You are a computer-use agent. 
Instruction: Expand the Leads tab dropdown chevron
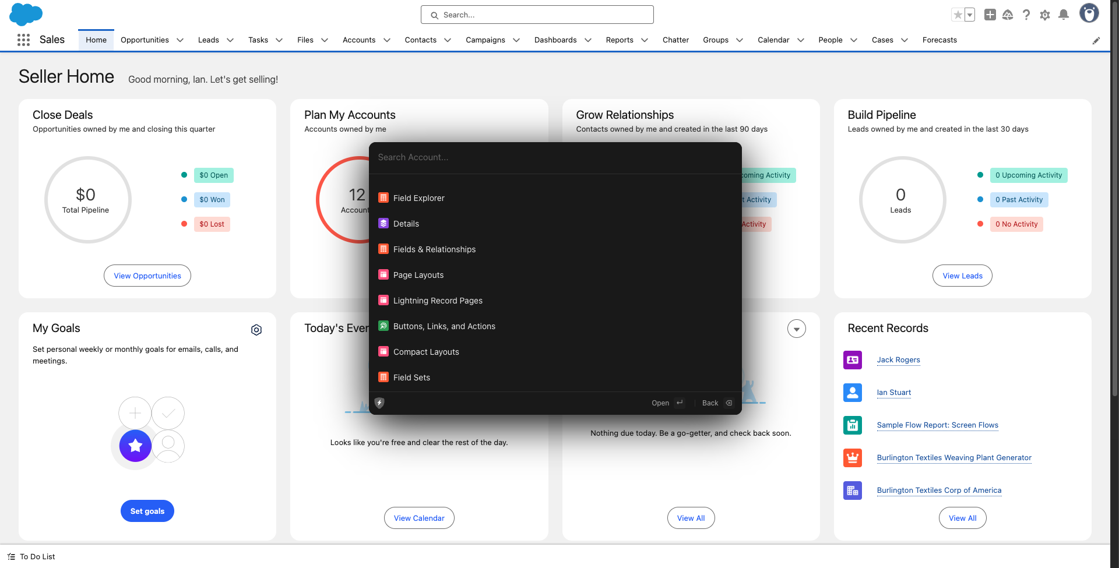230,40
